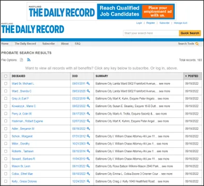Open the Kelly, Grace Dolores record link
This screenshot has width=204, height=186.
(x=24, y=181)
